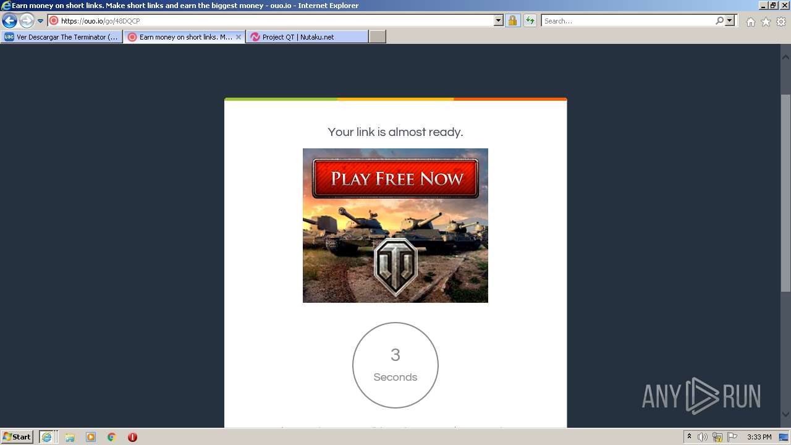Launch the media player taskbar icon

click(91, 437)
